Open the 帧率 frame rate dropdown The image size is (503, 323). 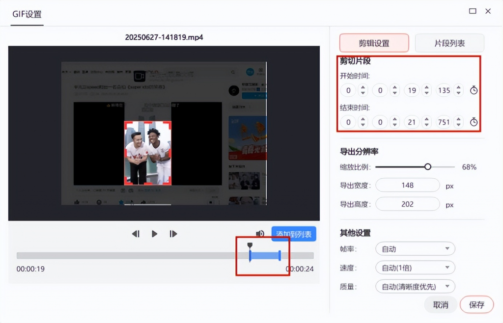[415, 249]
